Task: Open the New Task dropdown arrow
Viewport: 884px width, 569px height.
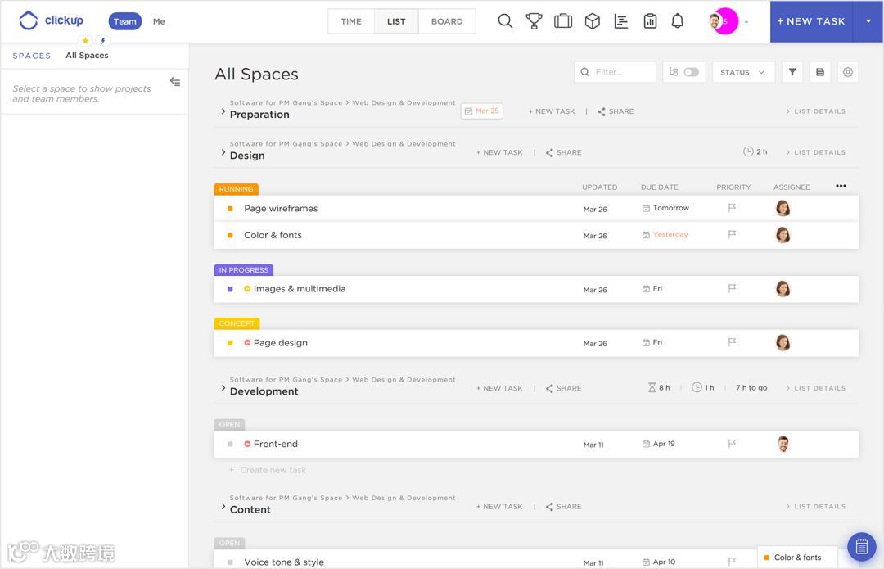Action: [868, 21]
